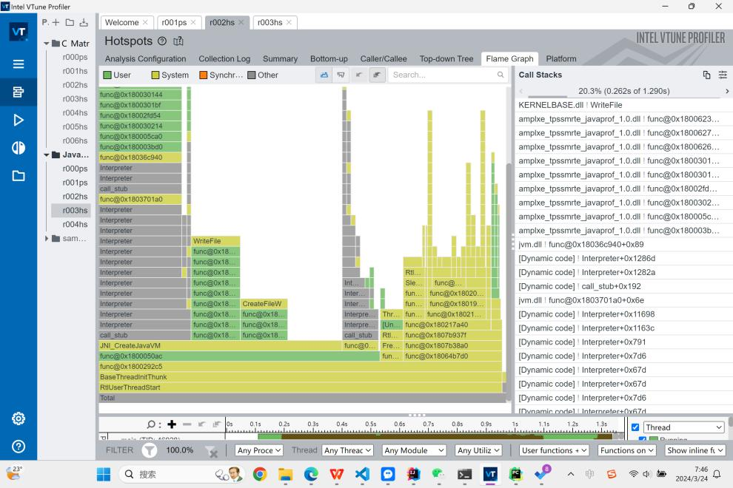Open the Caller/Callee tab
Viewport: 733px width, 488px height.
384,59
